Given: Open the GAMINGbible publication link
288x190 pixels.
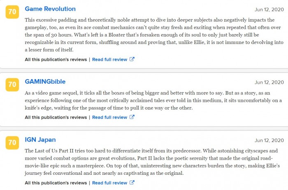Looking at the screenshot, I should click(x=45, y=82).
